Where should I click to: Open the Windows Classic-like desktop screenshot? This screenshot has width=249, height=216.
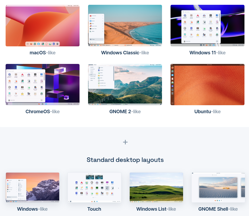click(x=125, y=26)
